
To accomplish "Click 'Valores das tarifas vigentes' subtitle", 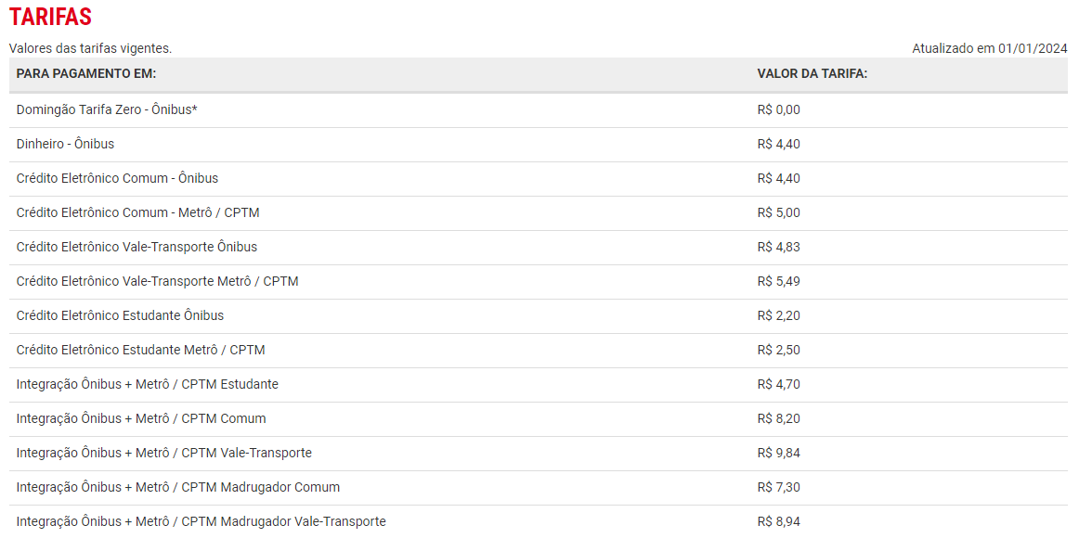I will [90, 48].
